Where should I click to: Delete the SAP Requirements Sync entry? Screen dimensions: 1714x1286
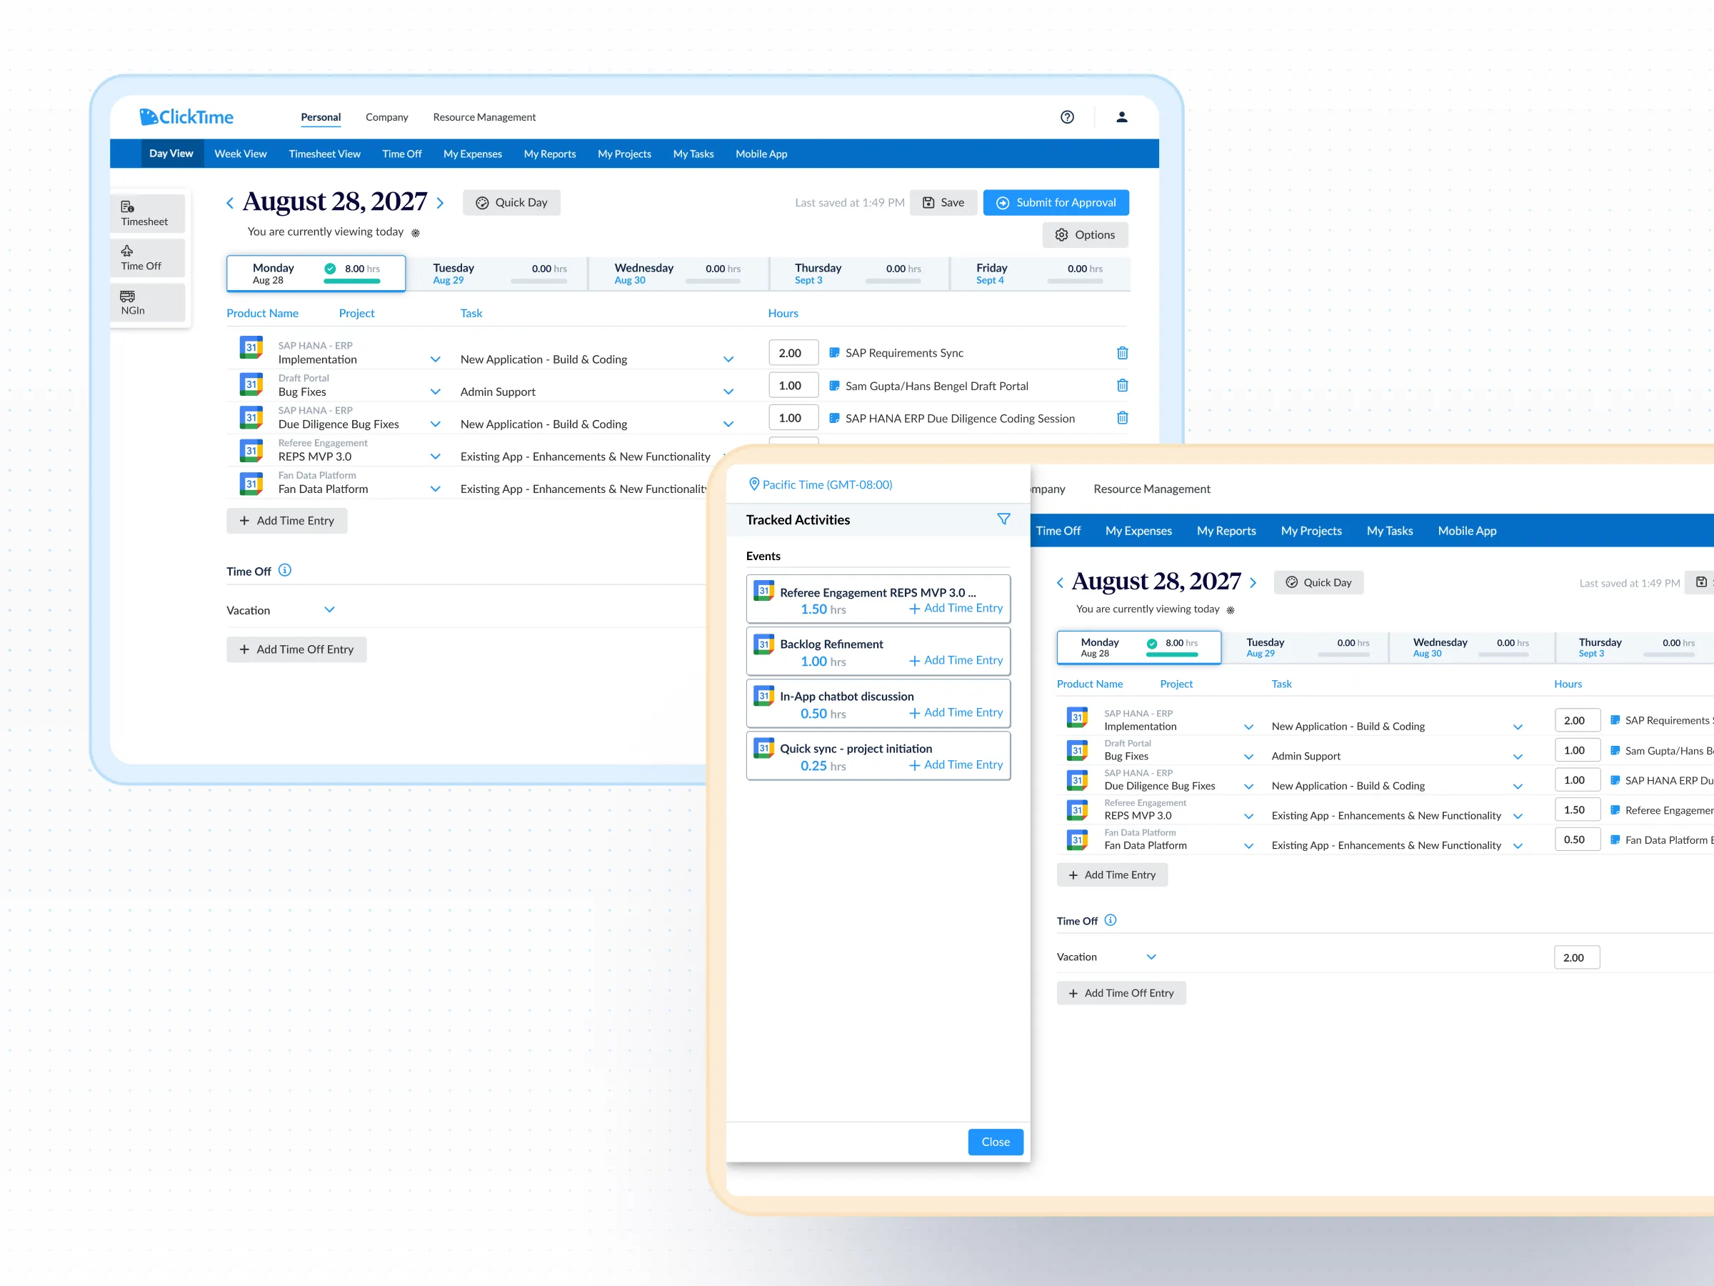click(1122, 353)
